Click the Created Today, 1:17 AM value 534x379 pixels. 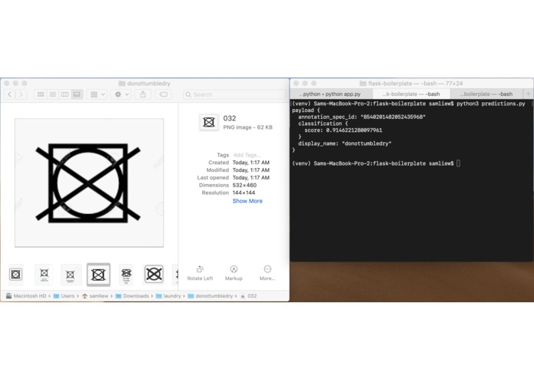tap(251, 163)
